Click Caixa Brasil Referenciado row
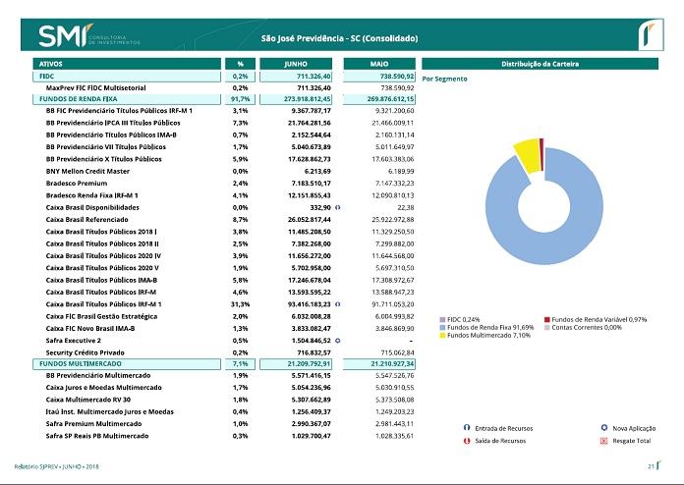Screen dimensions: 684x485 coord(87,220)
